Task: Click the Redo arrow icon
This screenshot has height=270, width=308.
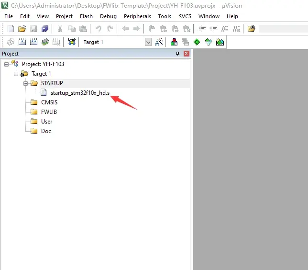Action: (x=110, y=29)
